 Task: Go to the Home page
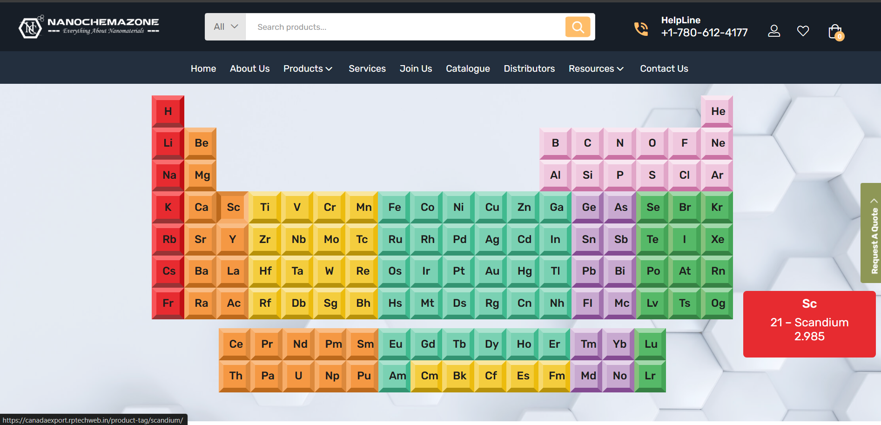(203, 68)
